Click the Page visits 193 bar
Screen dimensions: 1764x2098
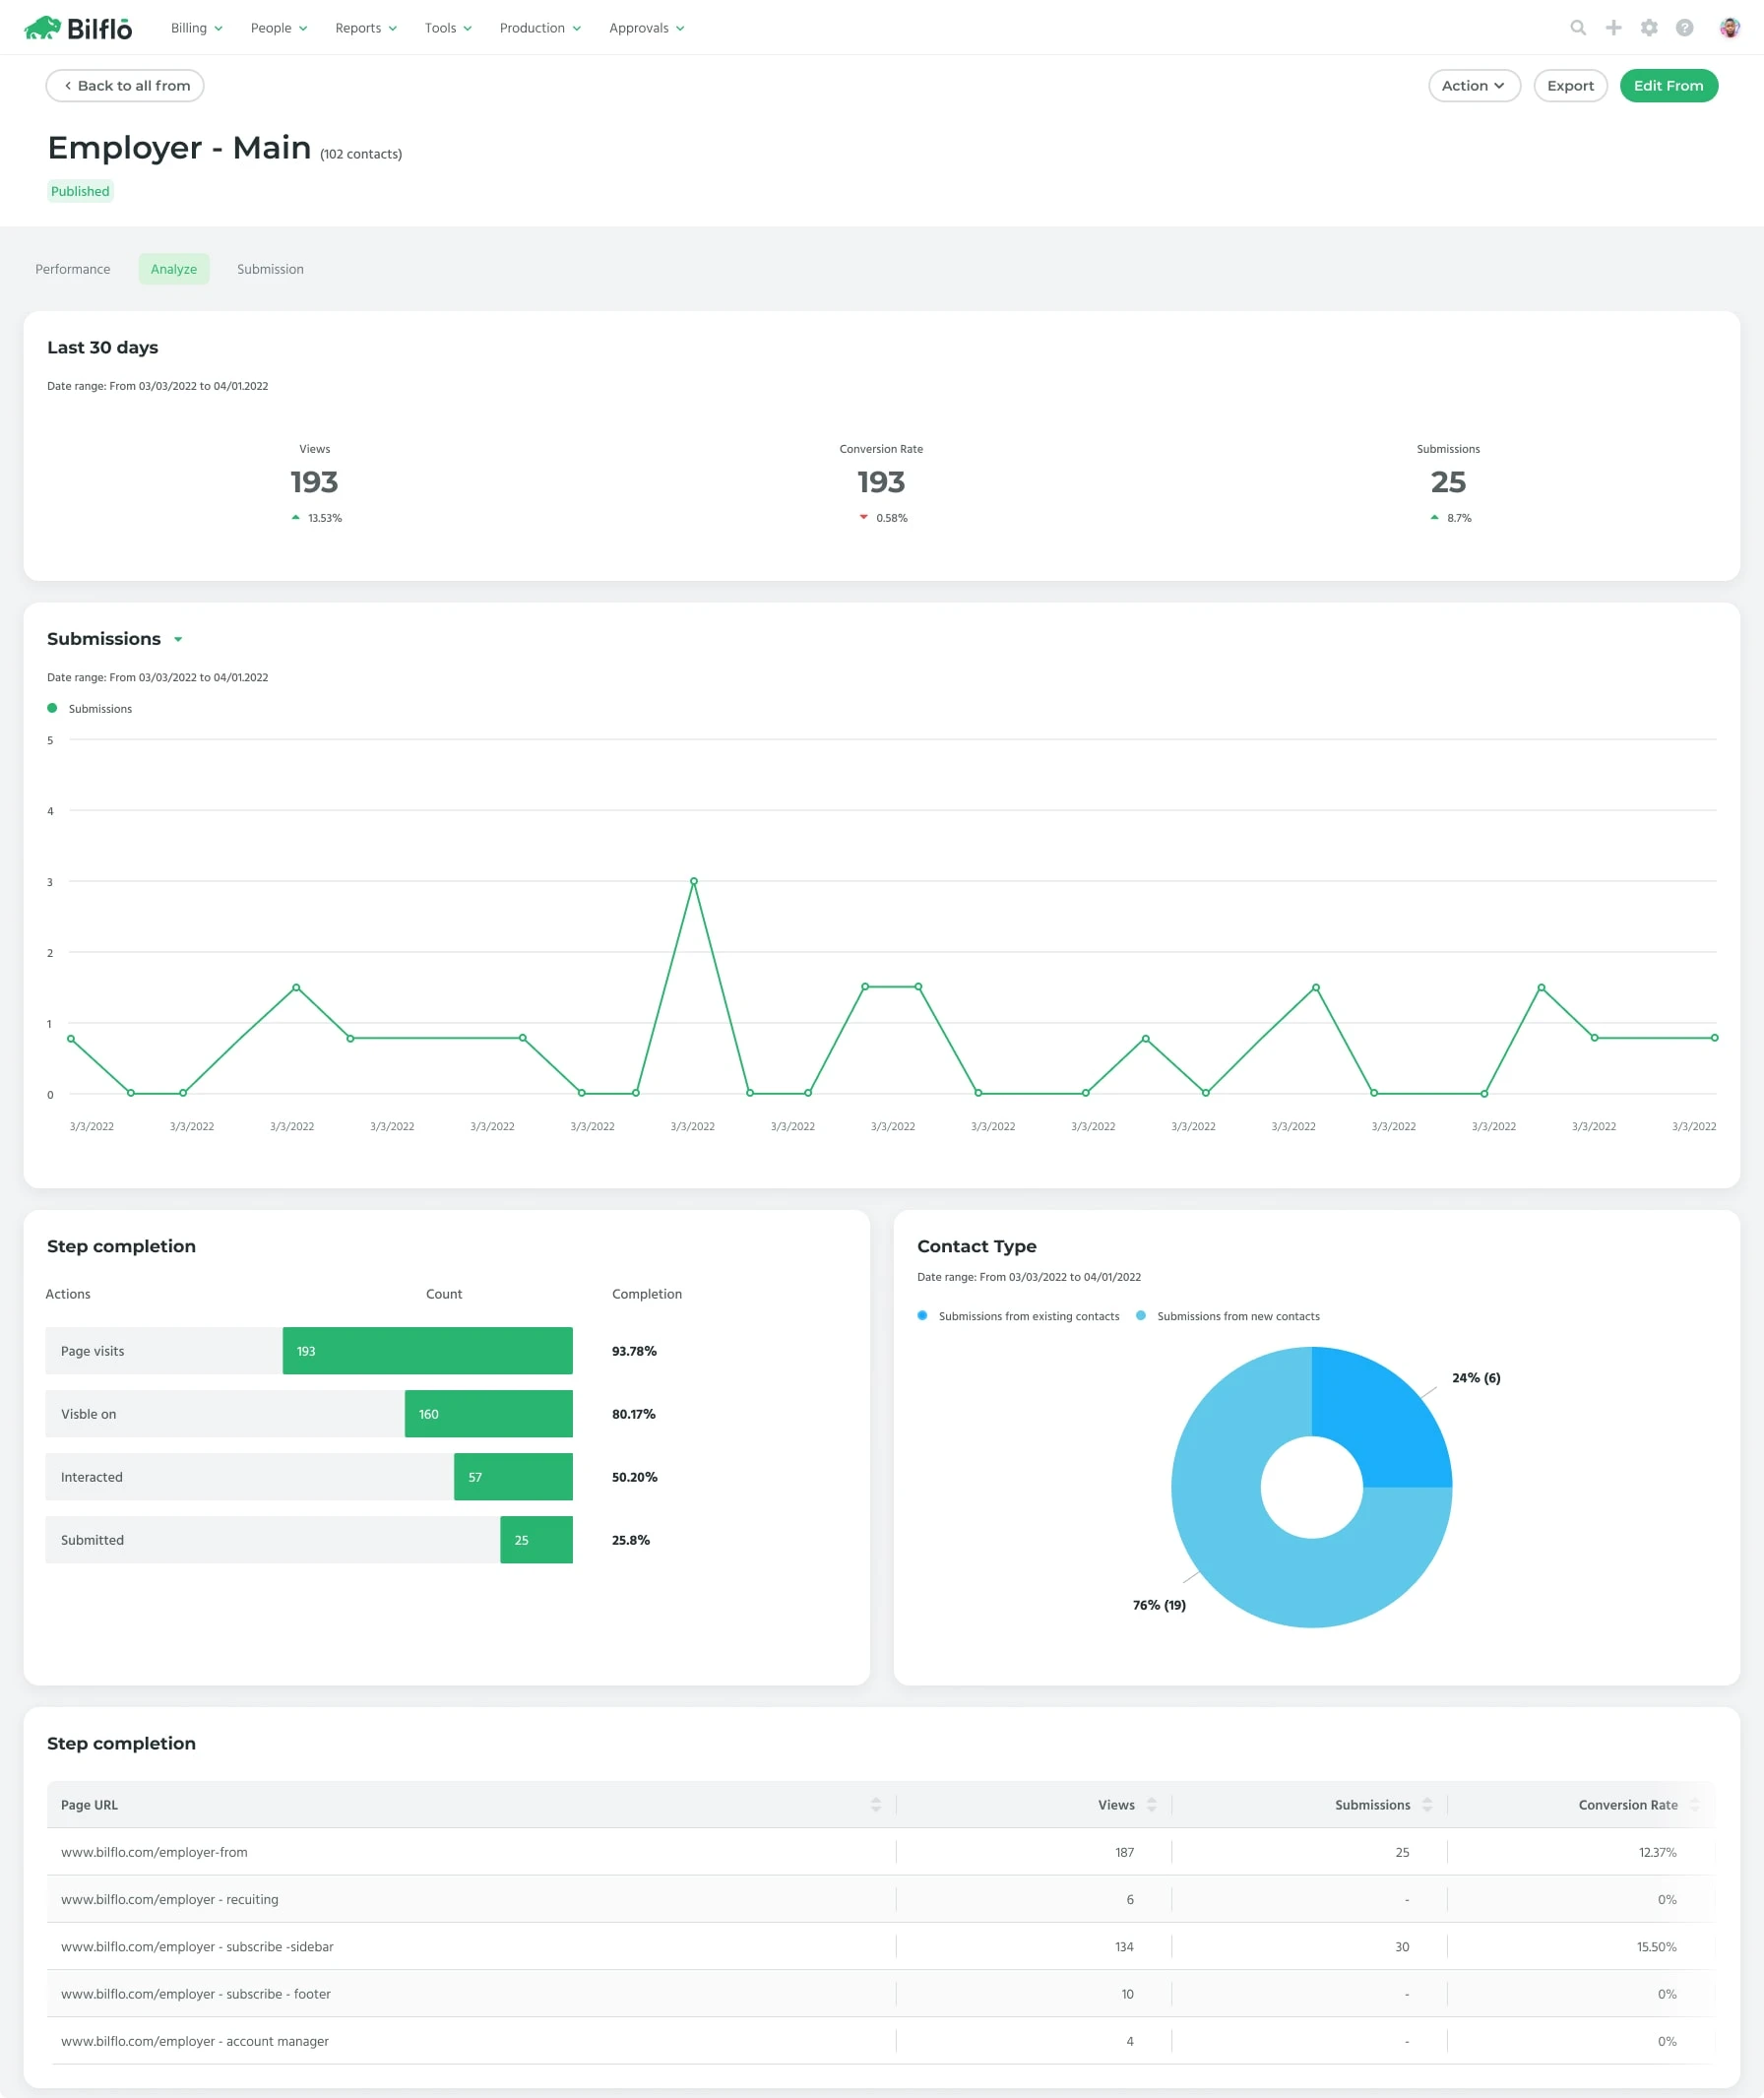tap(427, 1351)
